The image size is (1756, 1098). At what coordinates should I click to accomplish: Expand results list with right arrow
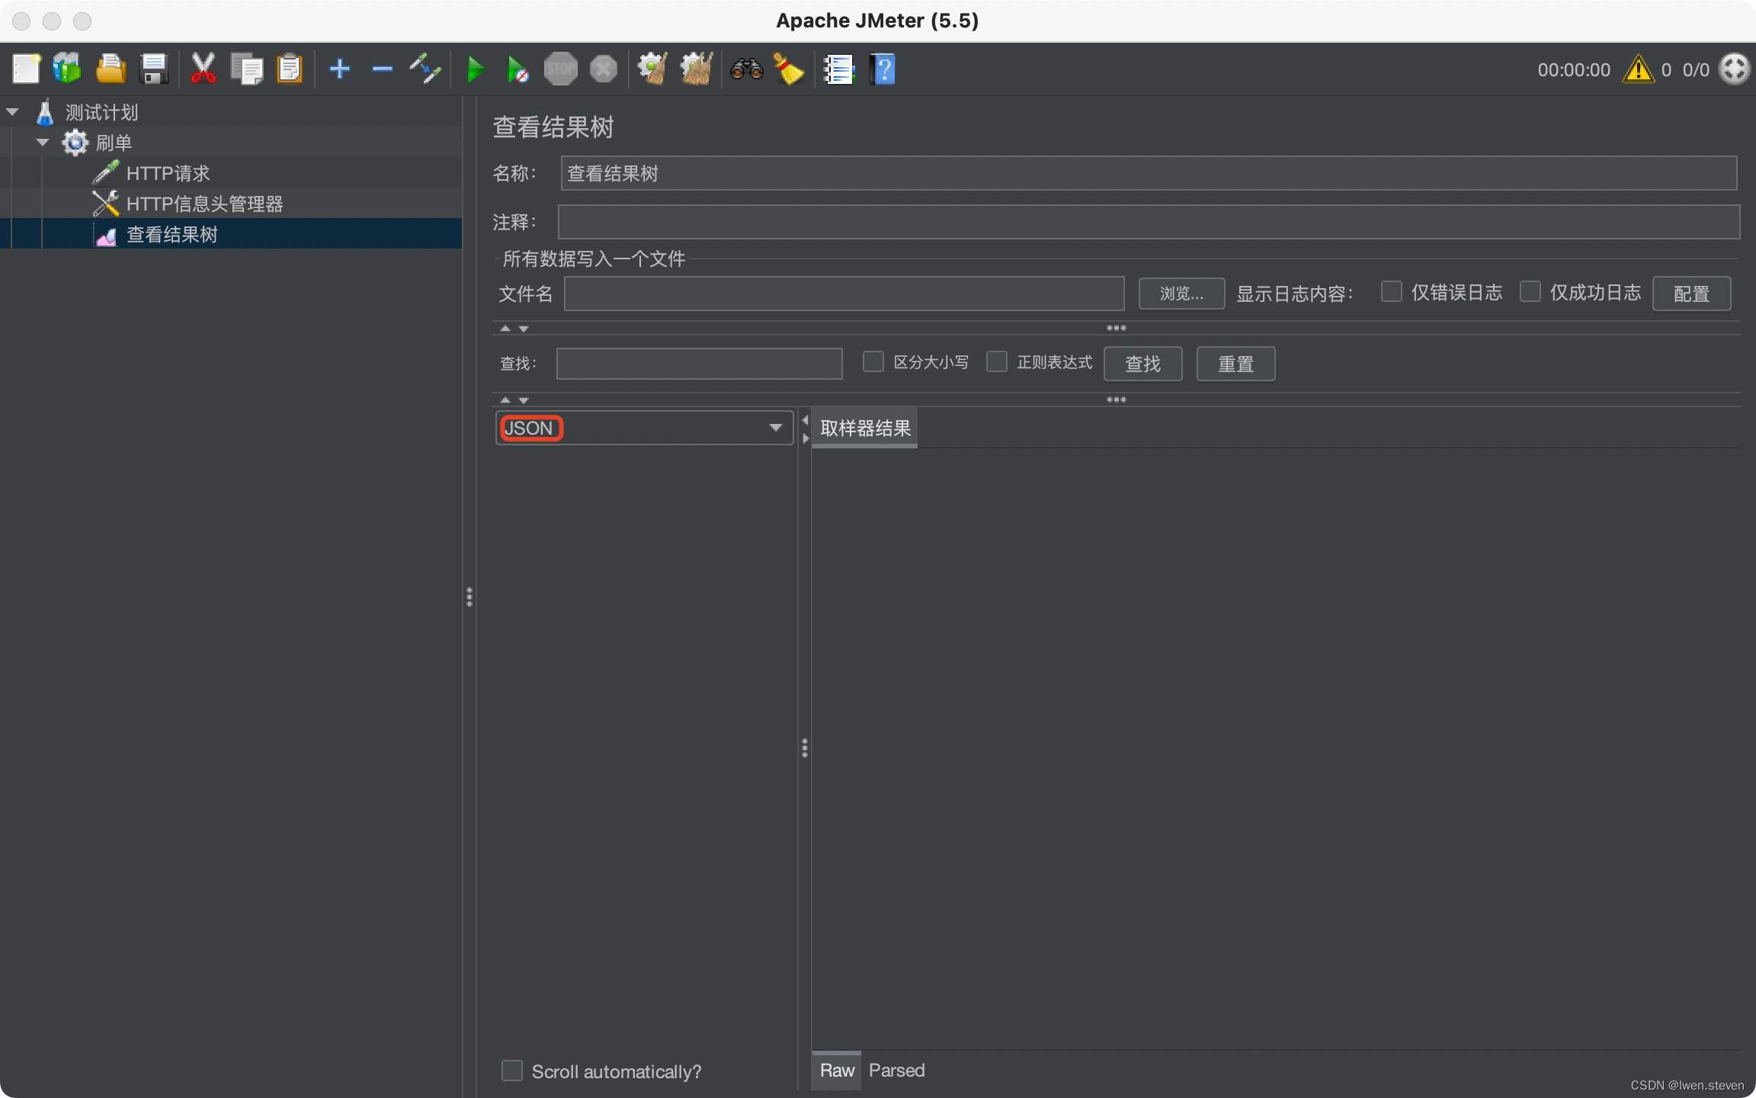805,438
